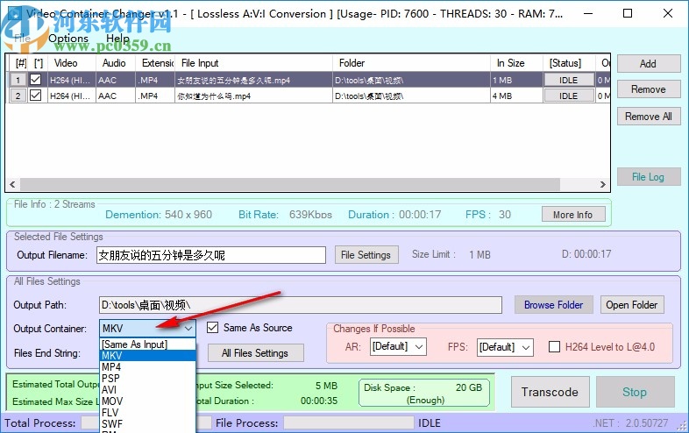Click the Output Filename input field
The image size is (689, 433).
[211, 255]
